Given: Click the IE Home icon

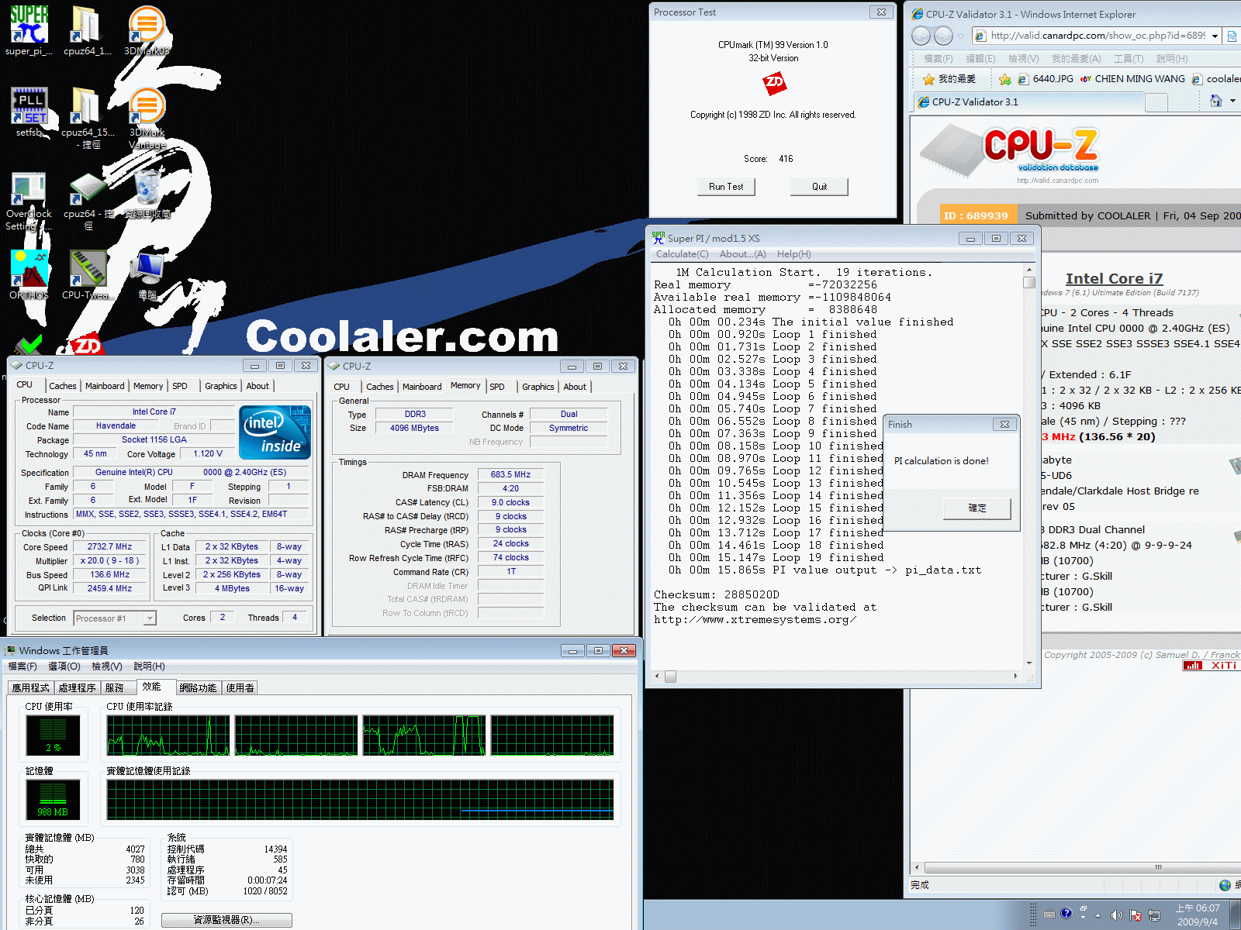Looking at the screenshot, I should click(1216, 101).
